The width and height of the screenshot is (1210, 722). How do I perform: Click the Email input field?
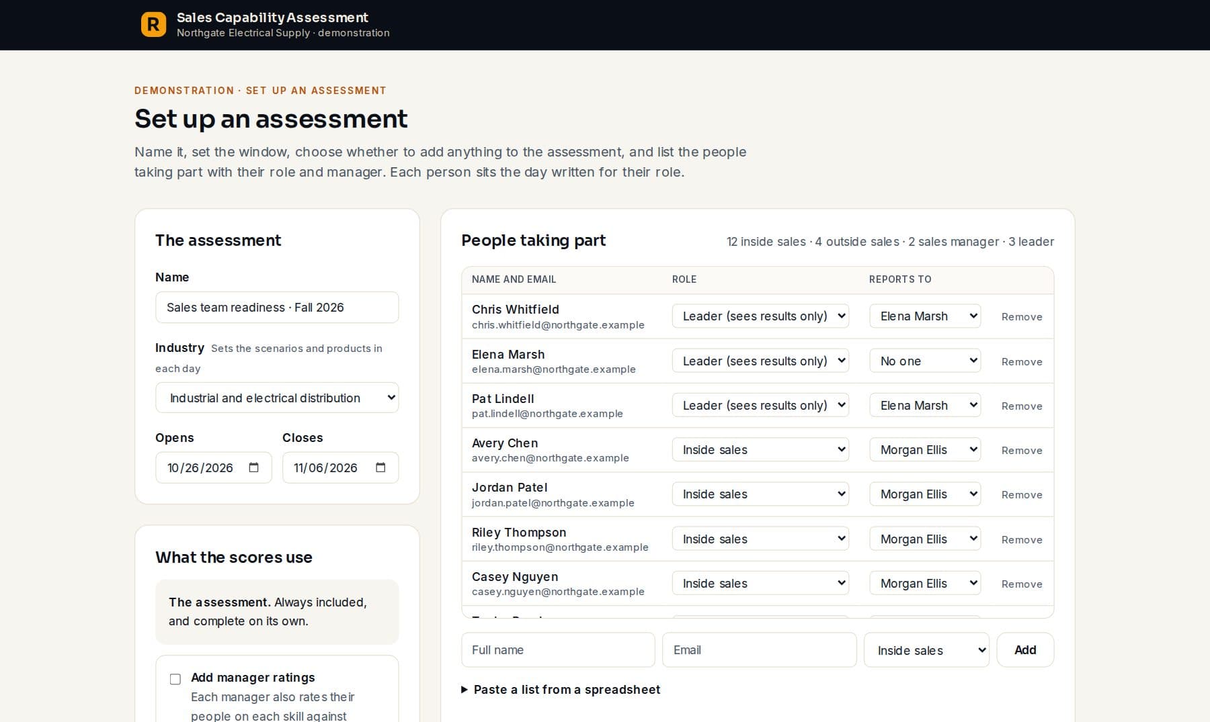[759, 650]
